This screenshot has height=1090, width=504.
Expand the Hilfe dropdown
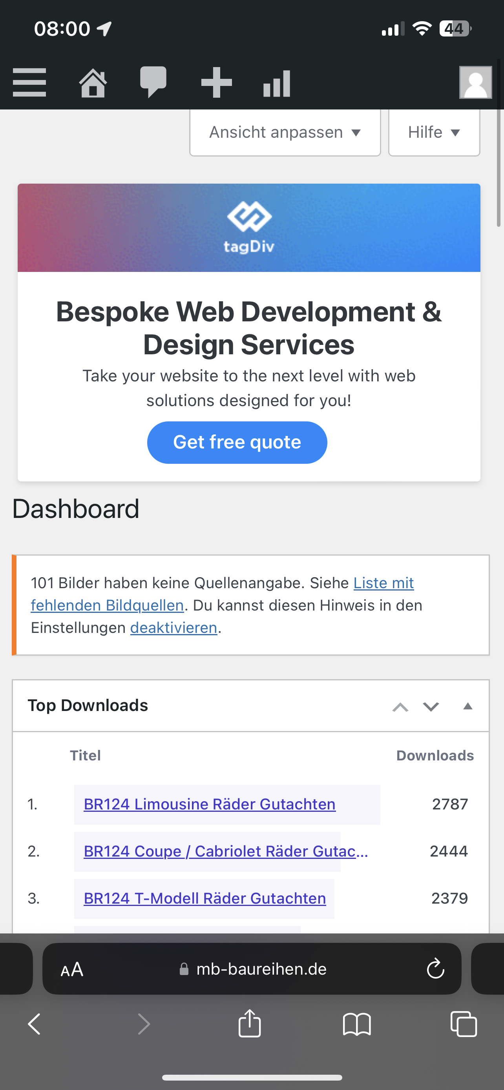click(434, 133)
